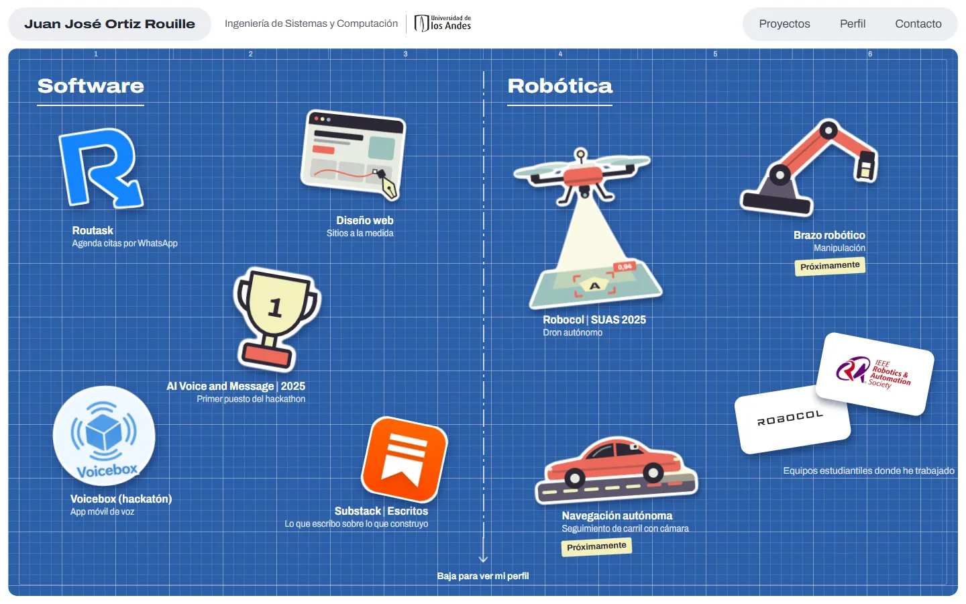The width and height of the screenshot is (966, 604).
Task: Click 'Primer puesto del hackathon' subtitle
Action: (251, 399)
